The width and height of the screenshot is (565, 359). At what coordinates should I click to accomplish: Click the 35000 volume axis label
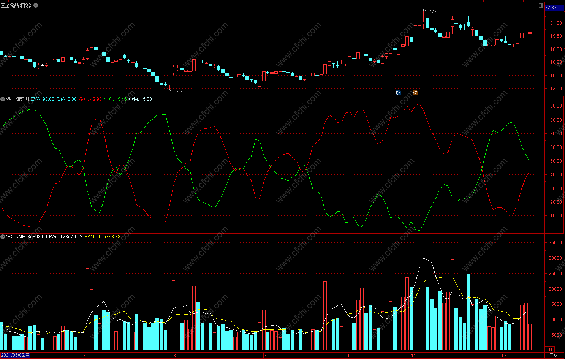click(556, 243)
